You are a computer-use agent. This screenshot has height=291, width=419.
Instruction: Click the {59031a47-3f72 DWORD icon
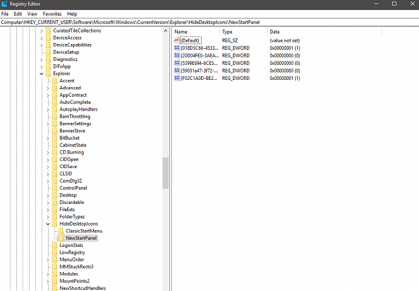[177, 70]
